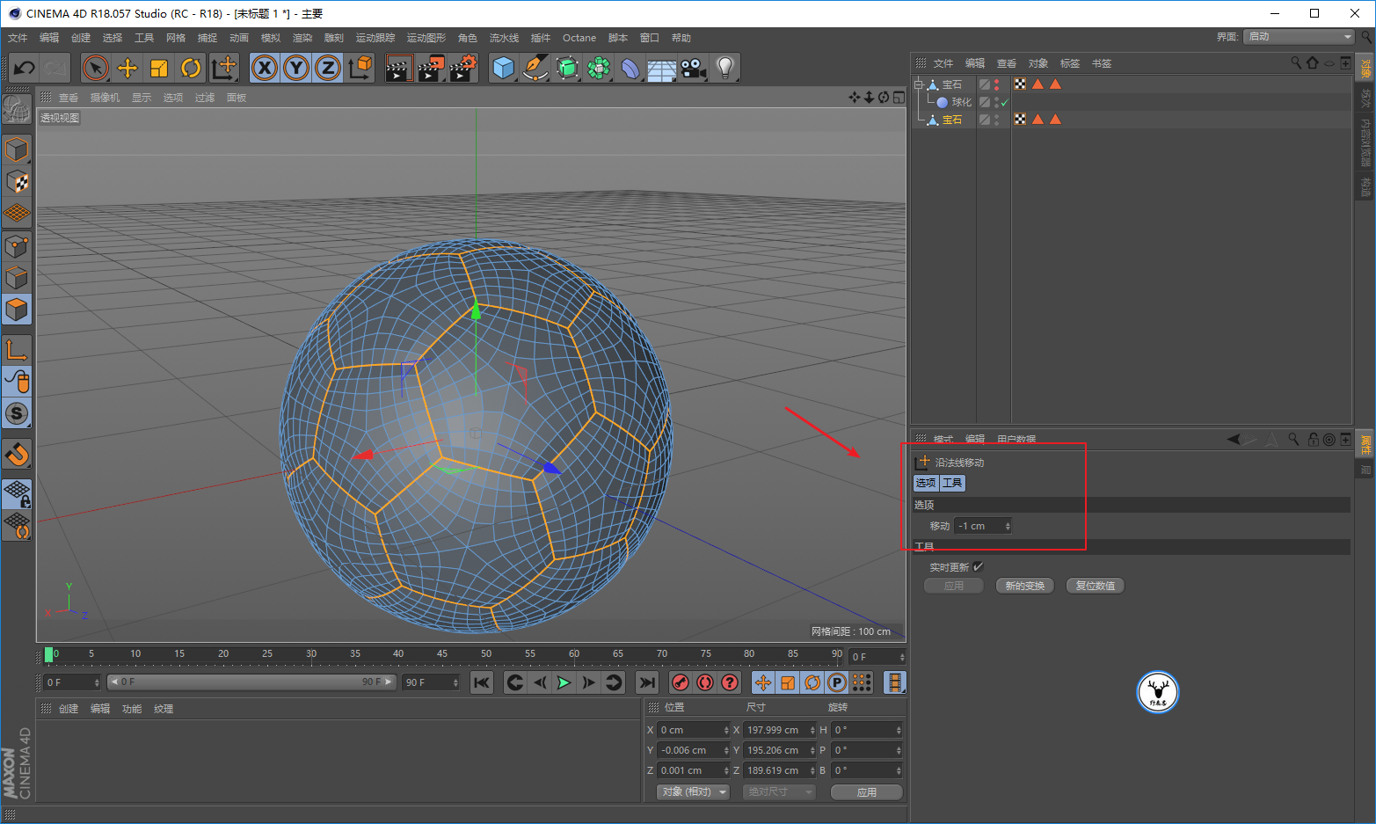Image resolution: width=1376 pixels, height=824 pixels.
Task: Switch to the 工具 attribute tab
Action: [952, 483]
